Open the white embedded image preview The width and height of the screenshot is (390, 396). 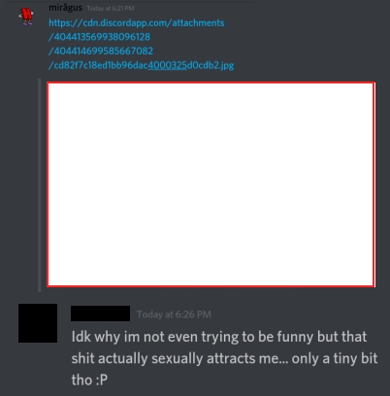pos(211,184)
